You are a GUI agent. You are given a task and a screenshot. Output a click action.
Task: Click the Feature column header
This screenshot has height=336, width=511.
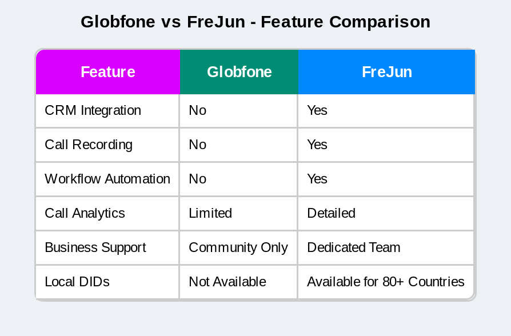click(x=108, y=72)
